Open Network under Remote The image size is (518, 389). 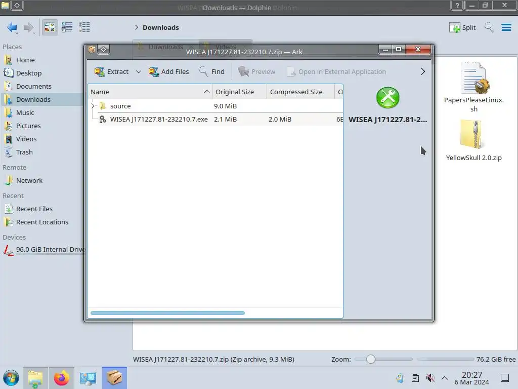41,181
